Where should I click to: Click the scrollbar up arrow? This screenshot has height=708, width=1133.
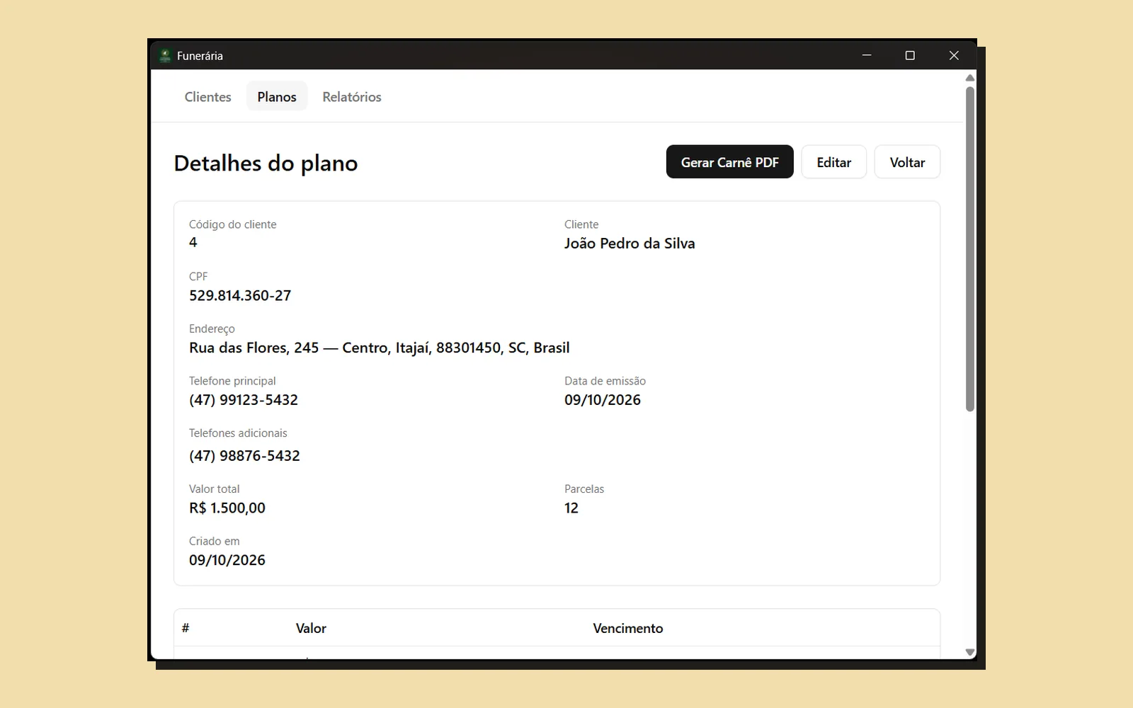point(970,77)
